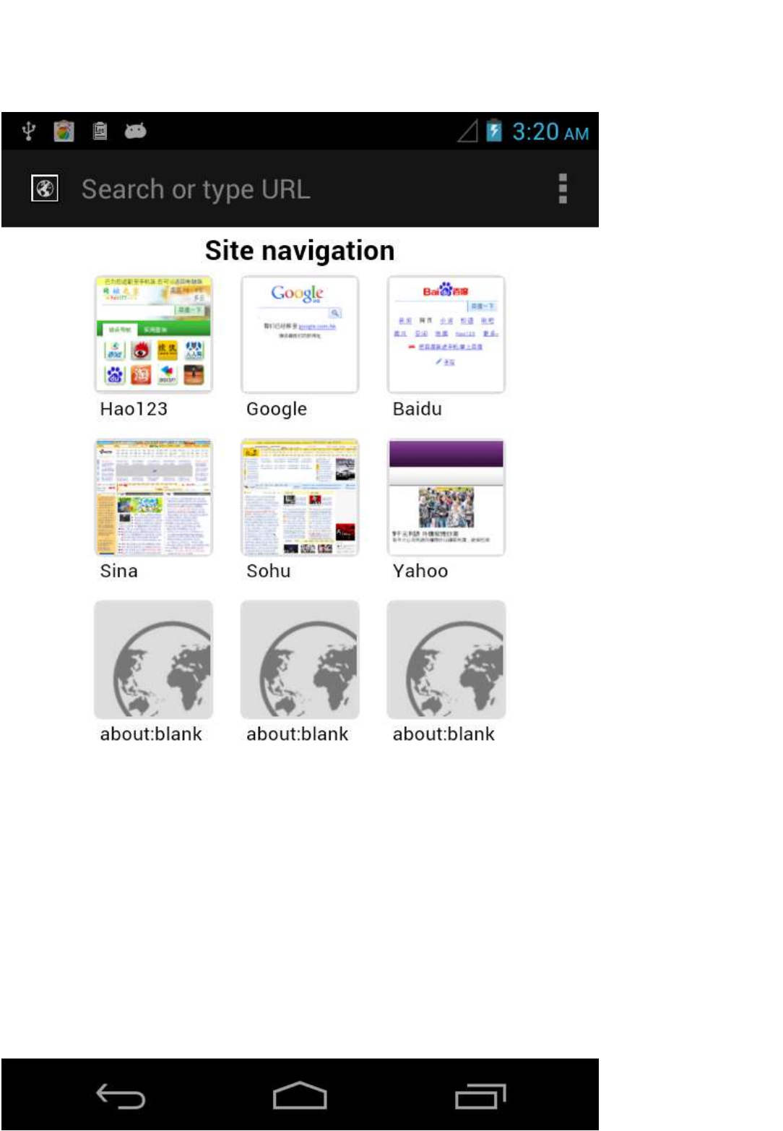Tap the mobile signal strength icon
The height and width of the screenshot is (1131, 783).
(468, 131)
